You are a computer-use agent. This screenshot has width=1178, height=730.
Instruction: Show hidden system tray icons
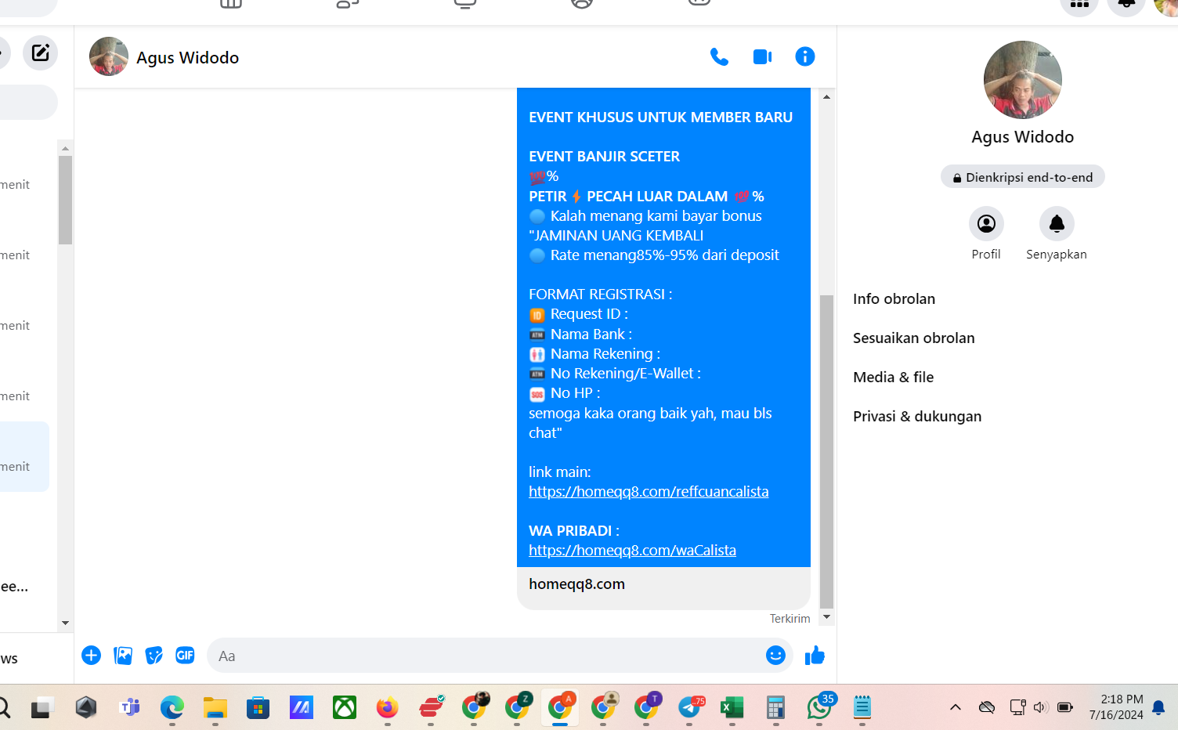(955, 707)
